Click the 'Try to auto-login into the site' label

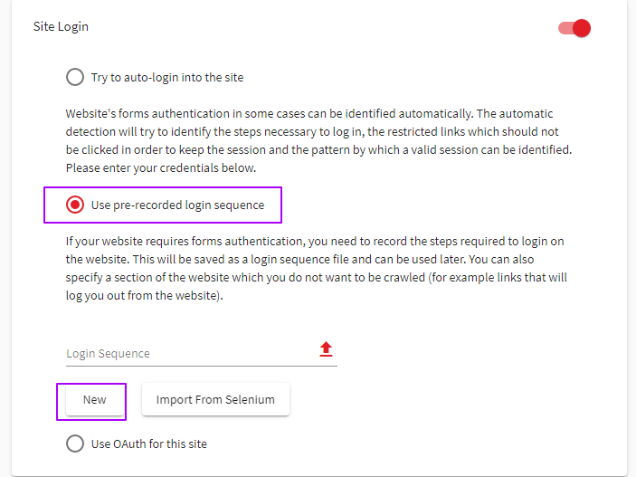tap(167, 78)
